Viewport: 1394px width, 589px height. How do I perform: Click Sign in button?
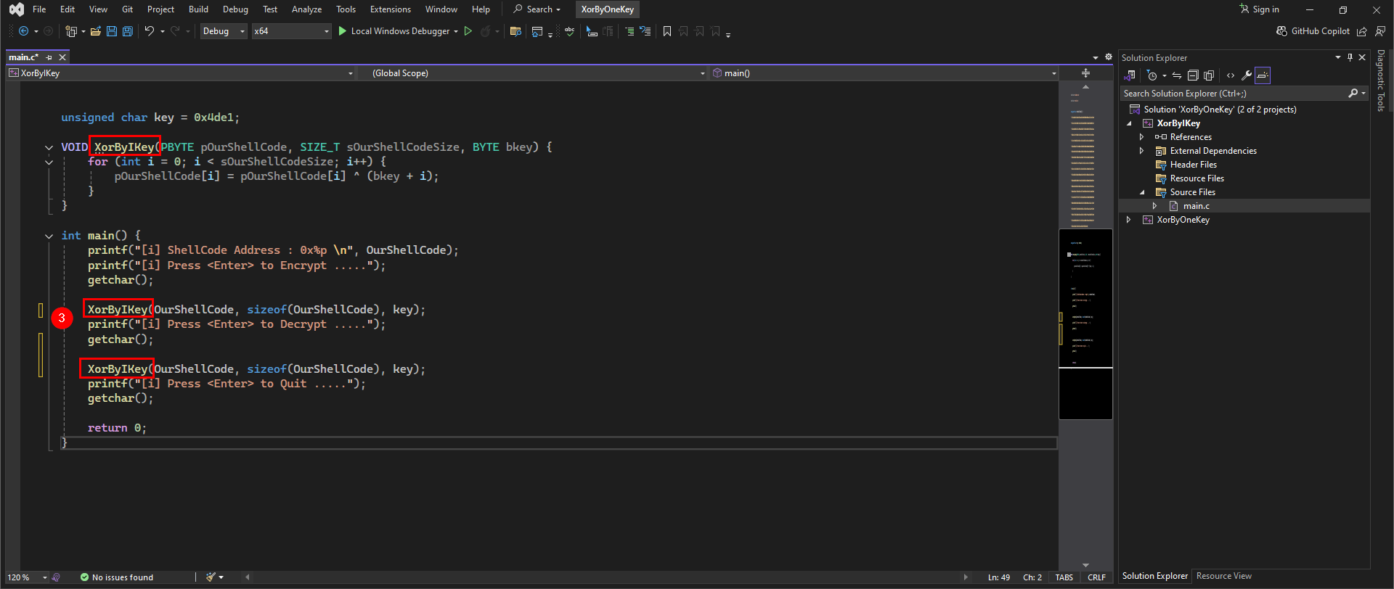(1260, 9)
